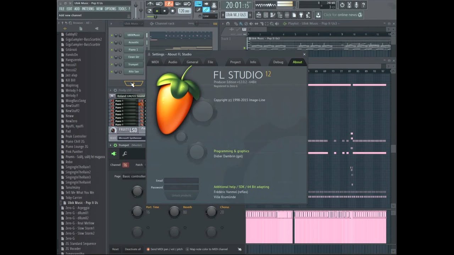
Task: Click the undo history icon
Action: tap(342, 5)
